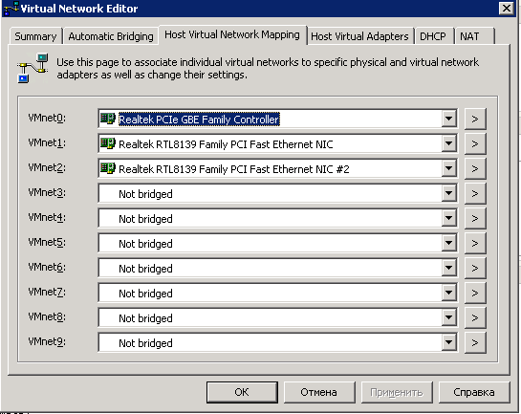The image size is (521, 414).
Task: Expand the VMnet0 adapter dropdown arrow
Action: click(x=448, y=119)
